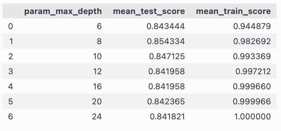Click test score 0.841821
Viewport: 281px width, 131px height.
point(167,117)
